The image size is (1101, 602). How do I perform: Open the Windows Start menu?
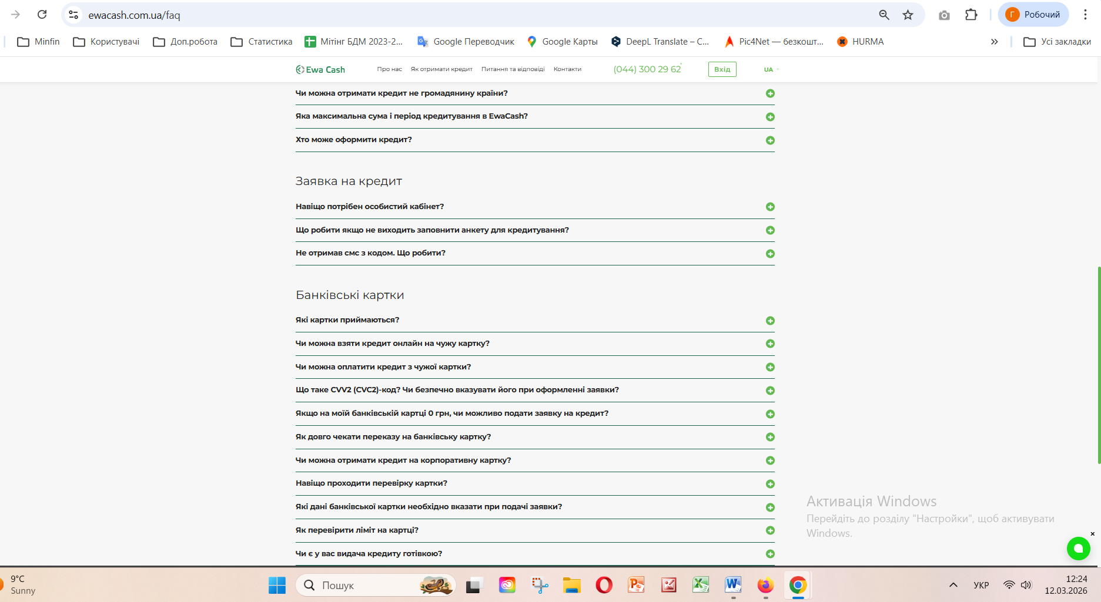(x=277, y=586)
